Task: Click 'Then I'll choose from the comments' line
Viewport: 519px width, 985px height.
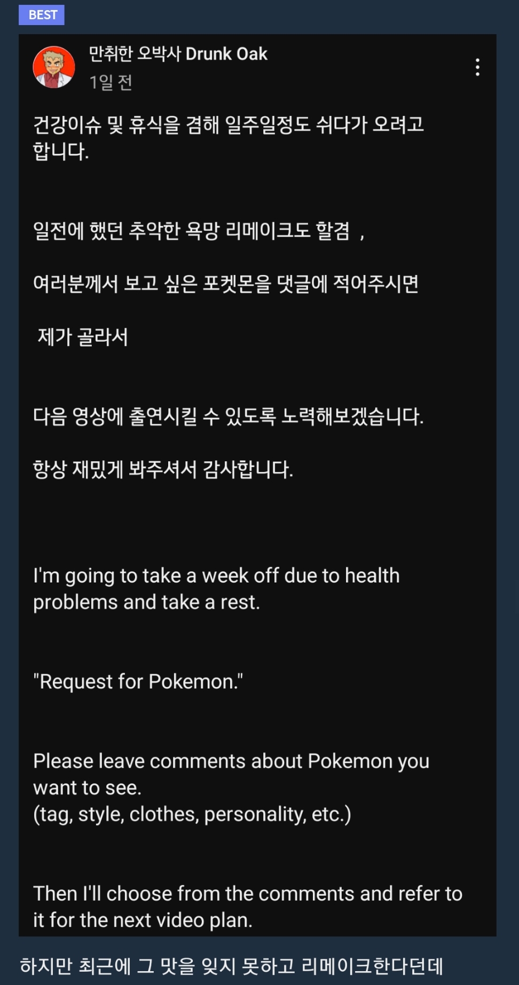Action: pos(247,894)
